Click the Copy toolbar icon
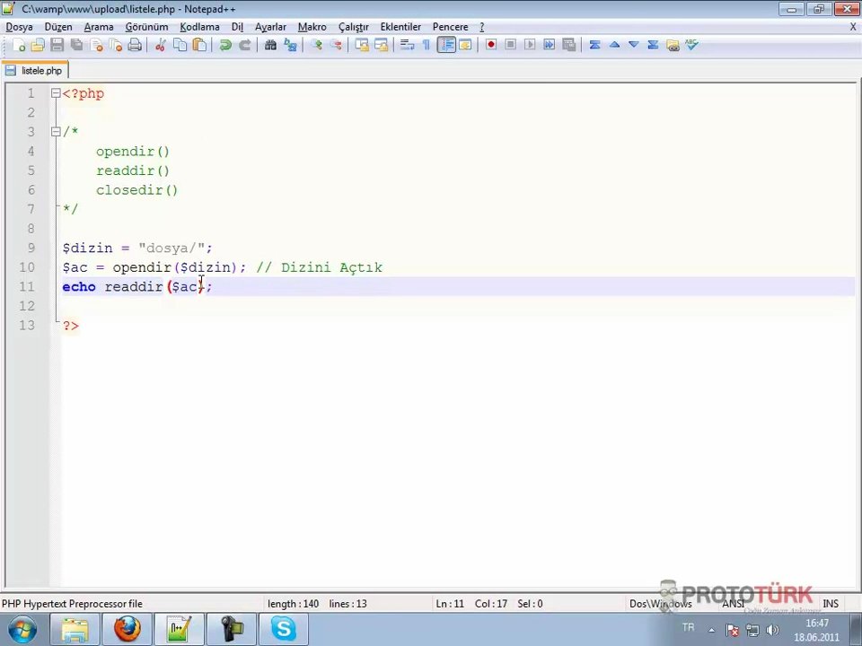The width and height of the screenshot is (862, 646). point(180,45)
